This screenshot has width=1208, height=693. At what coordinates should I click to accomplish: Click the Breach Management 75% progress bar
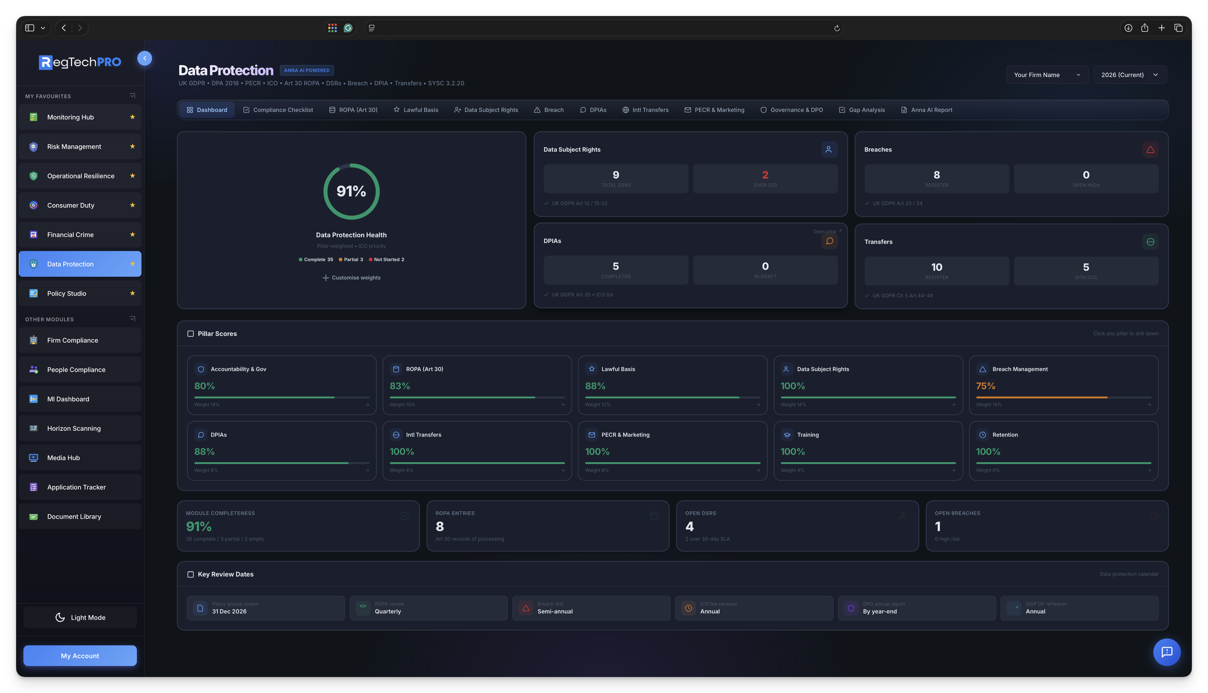(x=1064, y=397)
